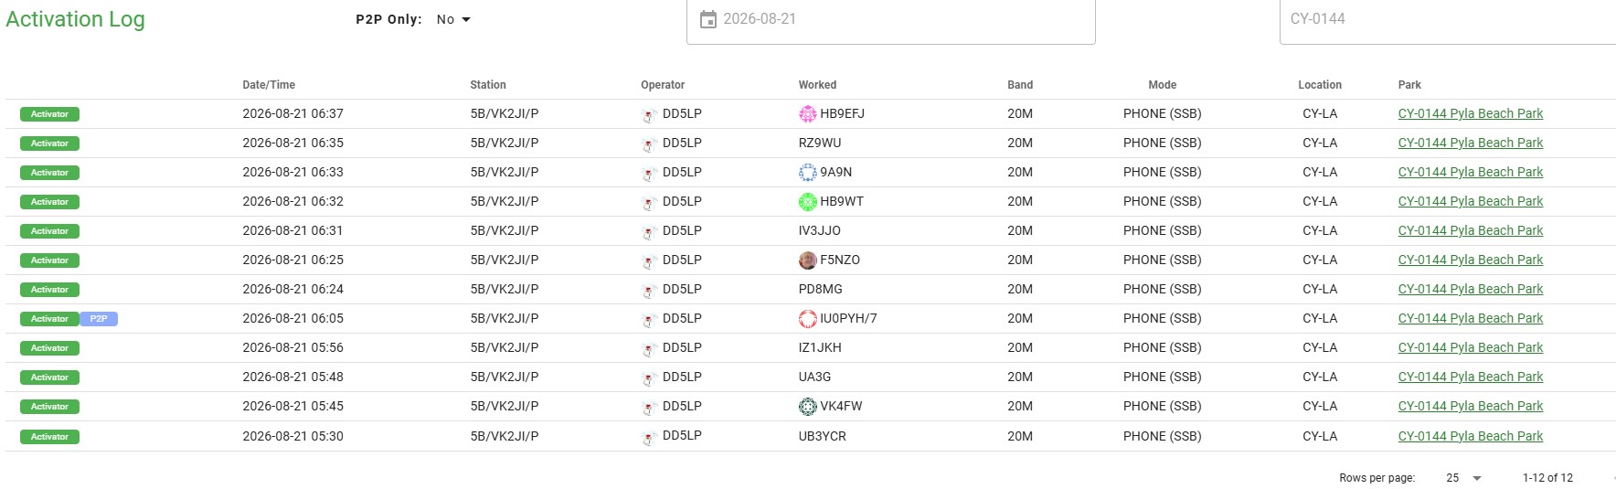Open the P2P Only dropdown
The image size is (1616, 489).
tap(453, 19)
